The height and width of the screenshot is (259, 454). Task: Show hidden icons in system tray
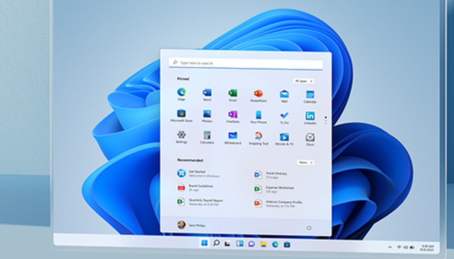point(390,247)
